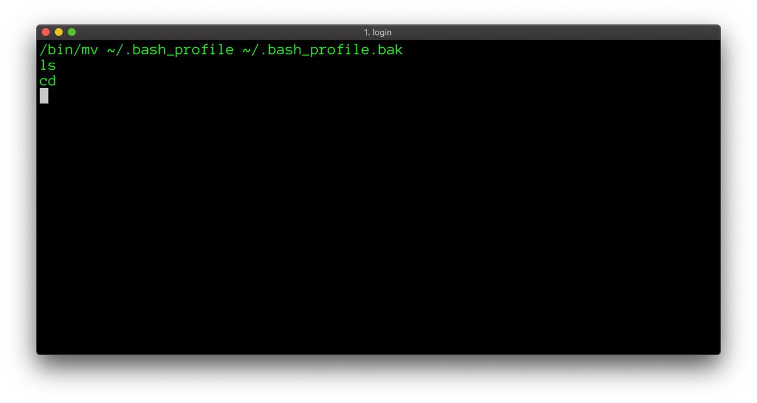Click the ".bak" extension ending the first line

tap(386, 50)
